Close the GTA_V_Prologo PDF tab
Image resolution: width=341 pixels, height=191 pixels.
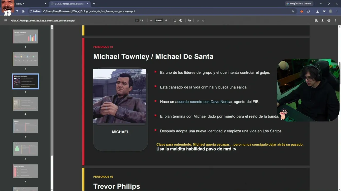[88, 4]
